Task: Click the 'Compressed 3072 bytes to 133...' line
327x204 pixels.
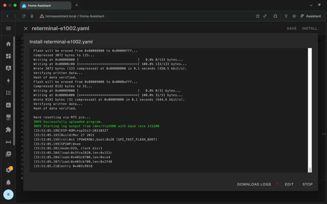Action: pyautogui.click(x=64, y=55)
